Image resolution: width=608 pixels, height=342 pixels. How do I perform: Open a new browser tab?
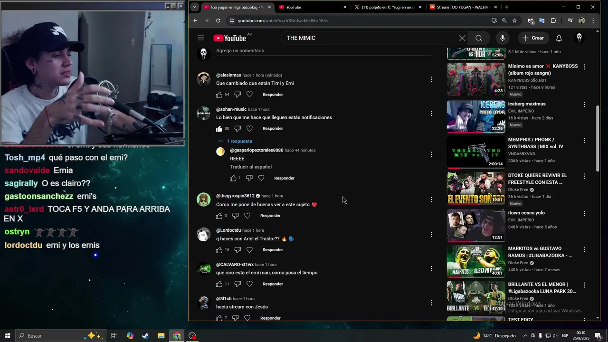(x=507, y=7)
